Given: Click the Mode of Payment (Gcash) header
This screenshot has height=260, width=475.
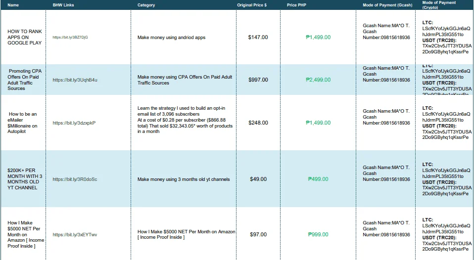Looking at the screenshot, I should [x=387, y=5].
